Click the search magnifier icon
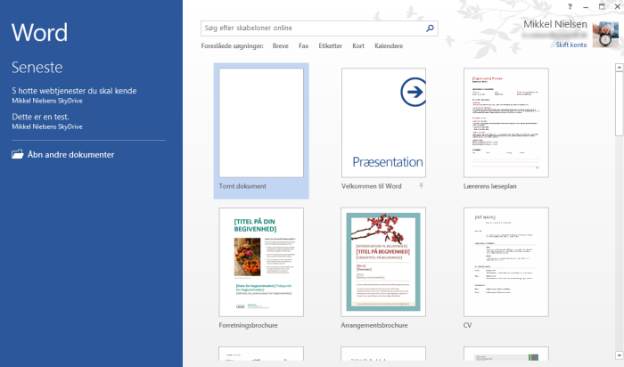 (x=430, y=29)
